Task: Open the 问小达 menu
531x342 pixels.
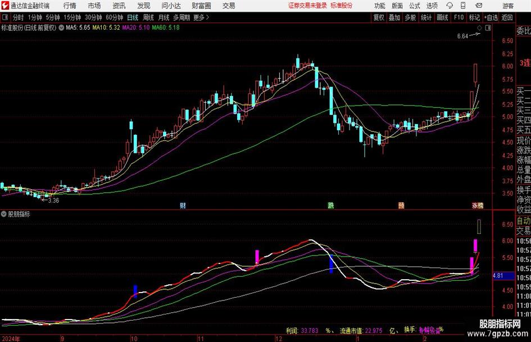Action: [x=171, y=6]
